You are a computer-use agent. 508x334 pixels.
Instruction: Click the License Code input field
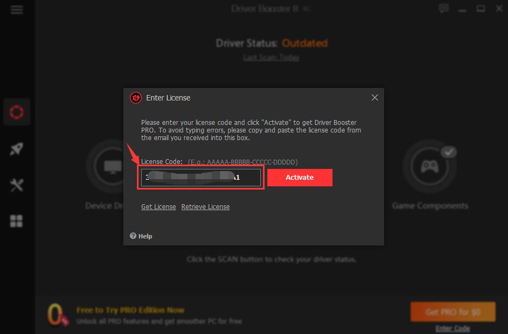pyautogui.click(x=201, y=178)
